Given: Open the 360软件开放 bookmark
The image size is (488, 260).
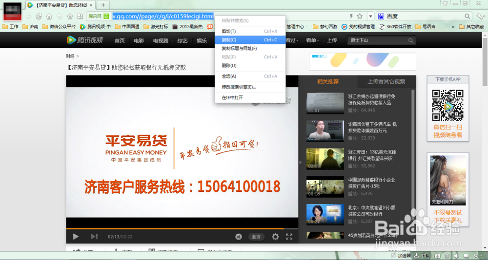Looking at the screenshot, I should click(395, 27).
